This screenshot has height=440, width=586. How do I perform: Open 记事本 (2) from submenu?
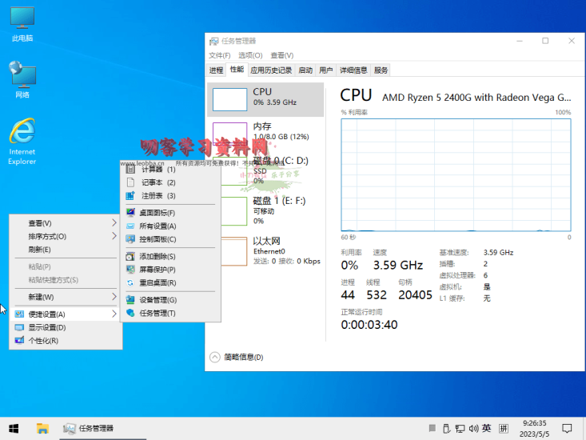pos(170,182)
